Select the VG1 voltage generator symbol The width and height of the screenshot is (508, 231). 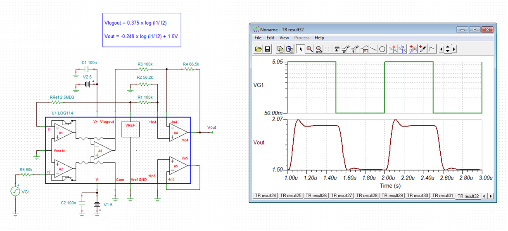(15, 192)
